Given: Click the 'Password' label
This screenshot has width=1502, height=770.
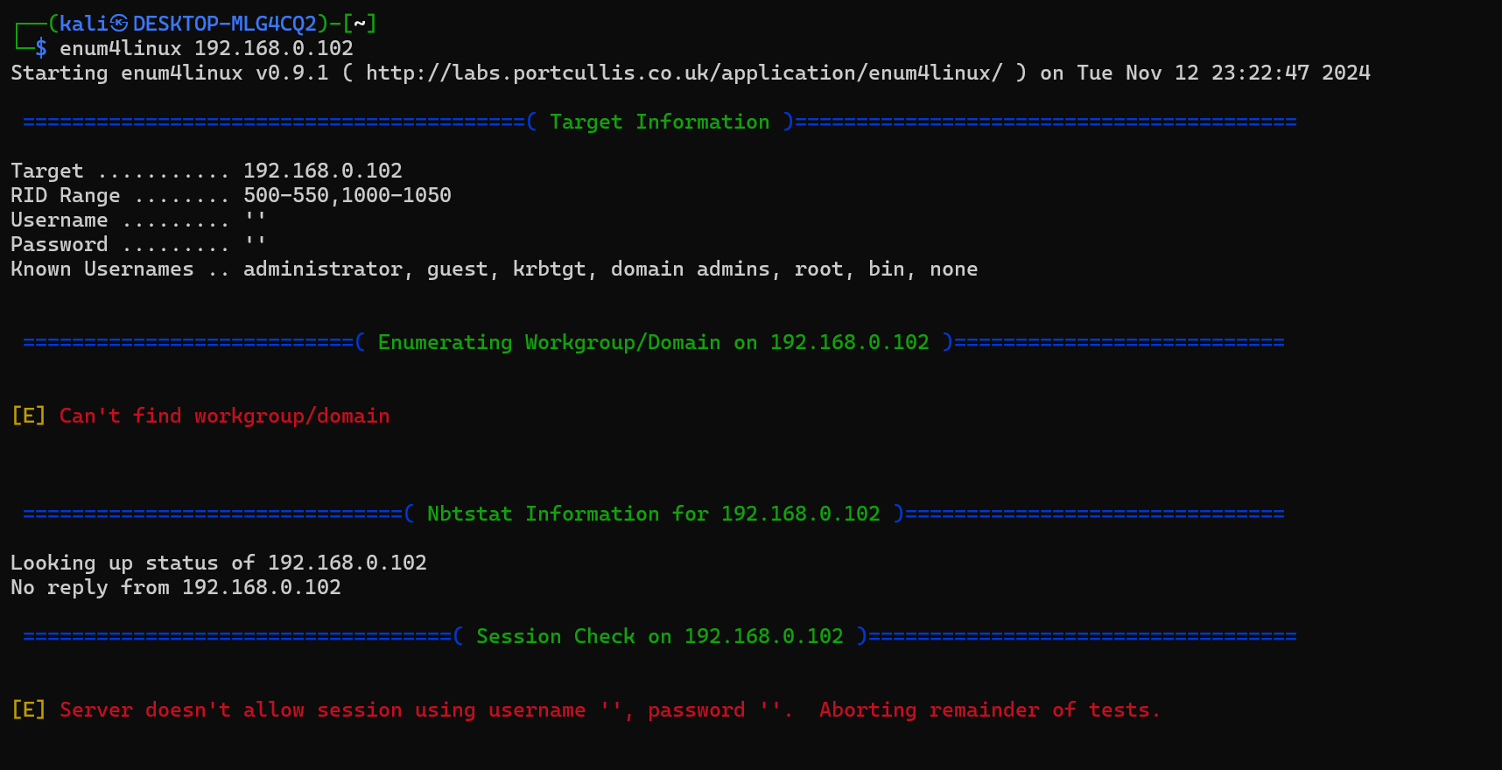Looking at the screenshot, I should [60, 245].
